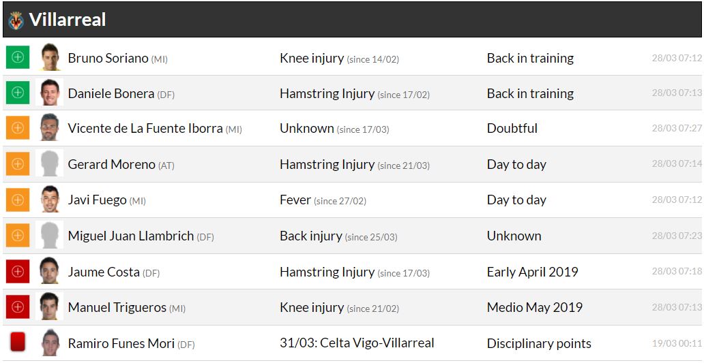This screenshot has height=363, width=704.
Task: Click orange icon beside Vicente de La Fuente Iborra
Action: pos(18,128)
